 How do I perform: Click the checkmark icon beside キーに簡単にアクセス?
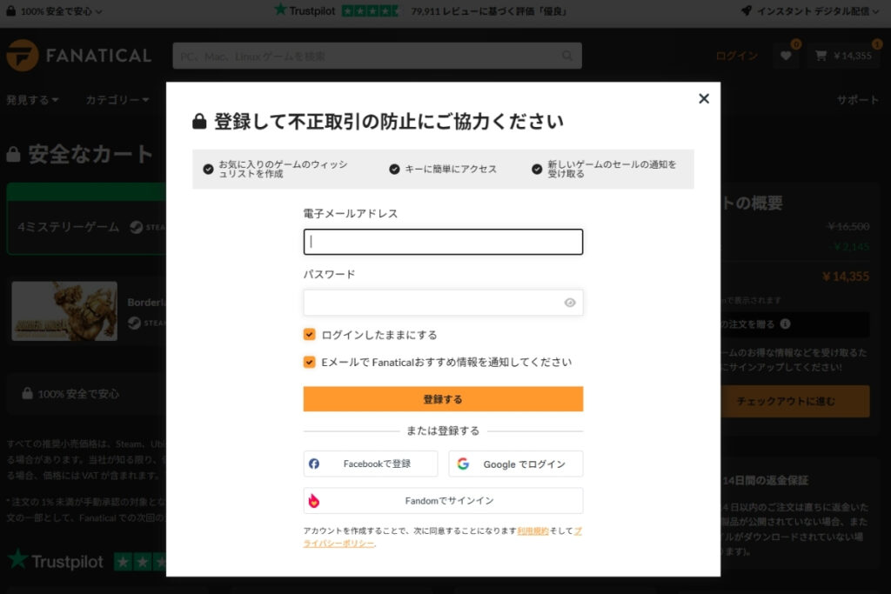[x=394, y=170]
